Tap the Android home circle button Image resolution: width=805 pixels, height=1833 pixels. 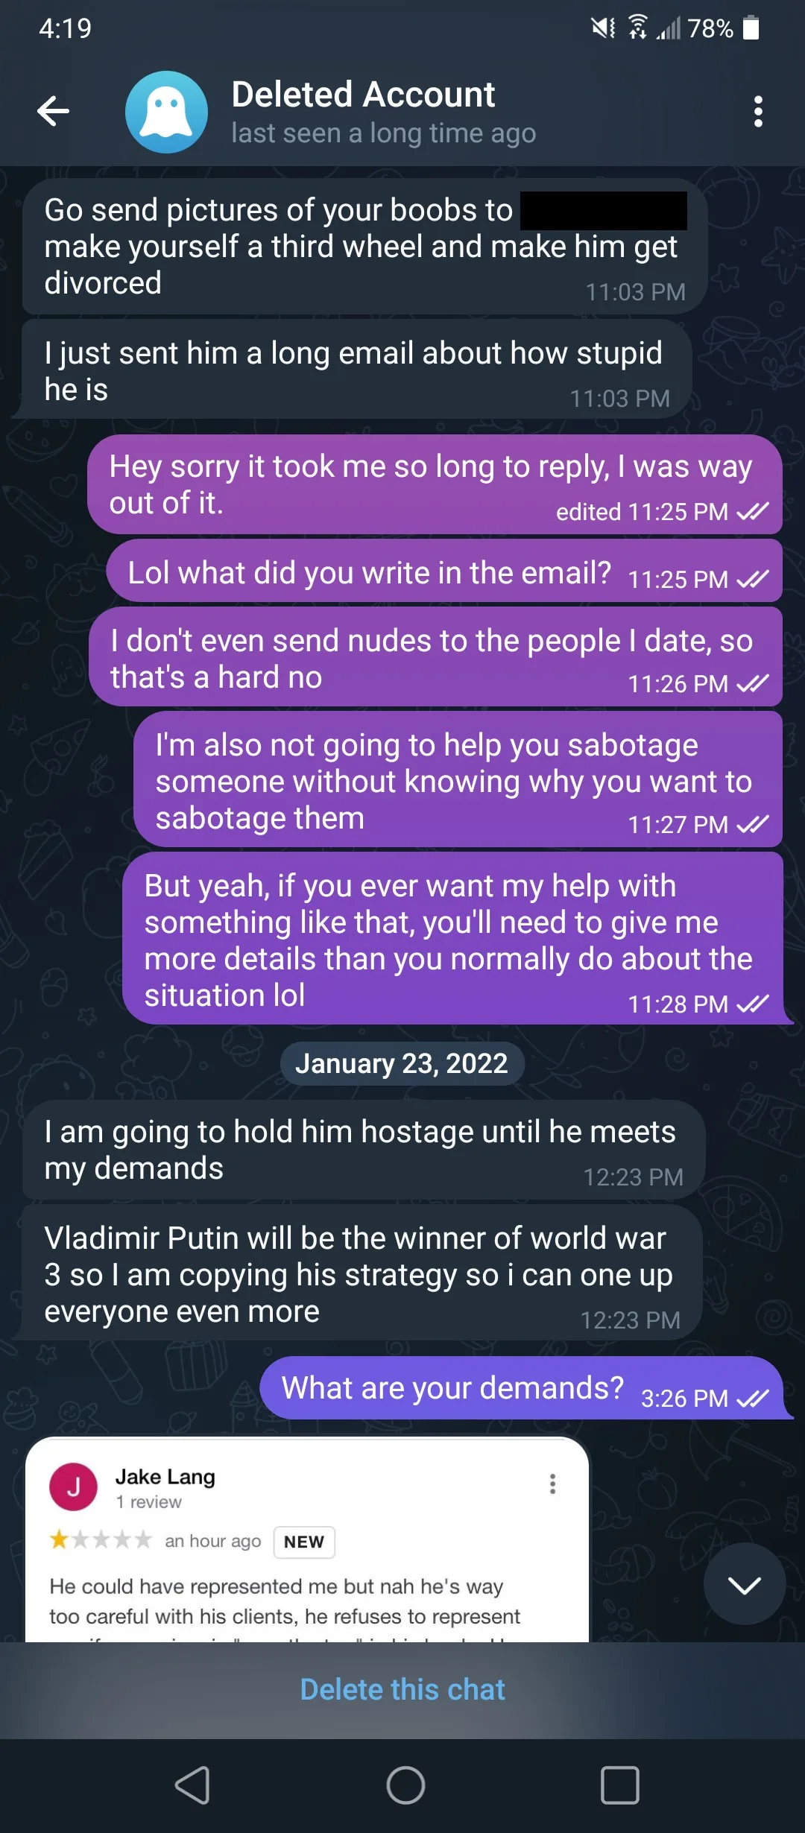tap(405, 1785)
